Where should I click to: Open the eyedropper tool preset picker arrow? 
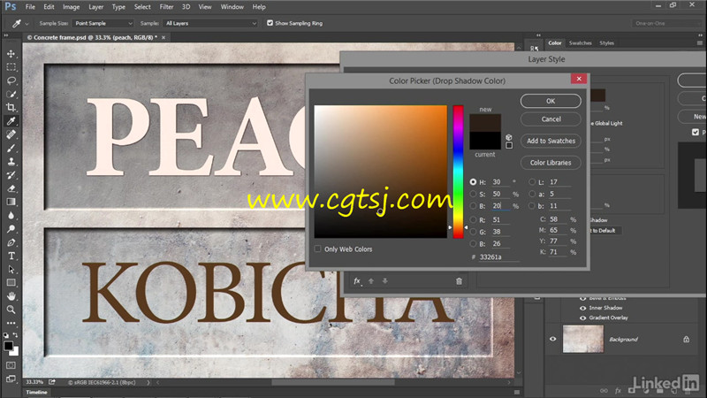tap(27, 24)
